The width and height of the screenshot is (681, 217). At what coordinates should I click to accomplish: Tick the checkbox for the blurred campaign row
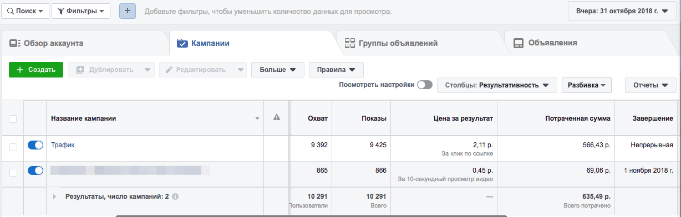click(x=13, y=172)
